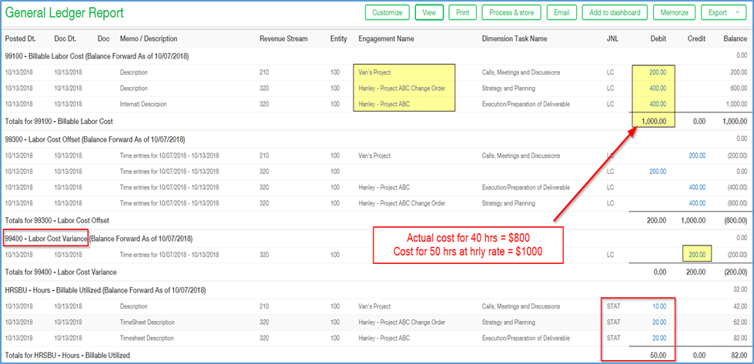This screenshot has width=754, height=364.
Task: Email the report
Action: pyautogui.click(x=561, y=12)
